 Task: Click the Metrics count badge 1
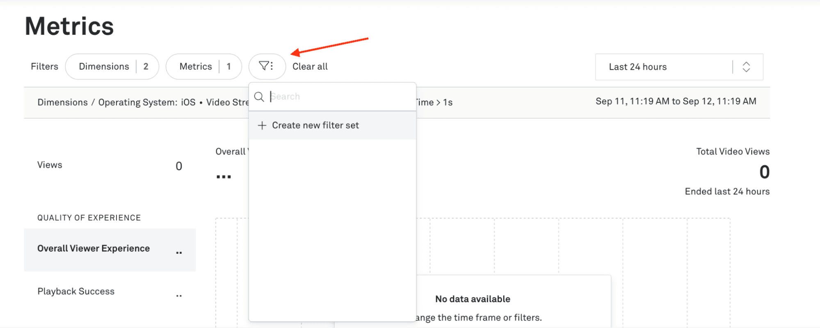[x=228, y=66]
